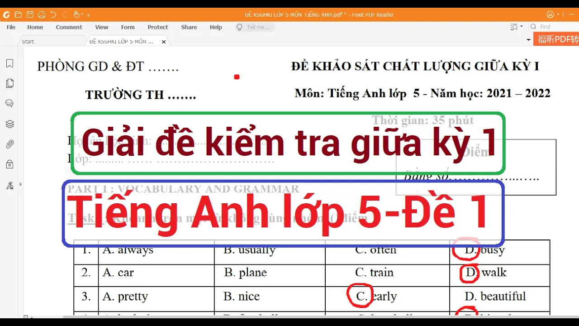Save the document with the floppy icon

pos(30,14)
